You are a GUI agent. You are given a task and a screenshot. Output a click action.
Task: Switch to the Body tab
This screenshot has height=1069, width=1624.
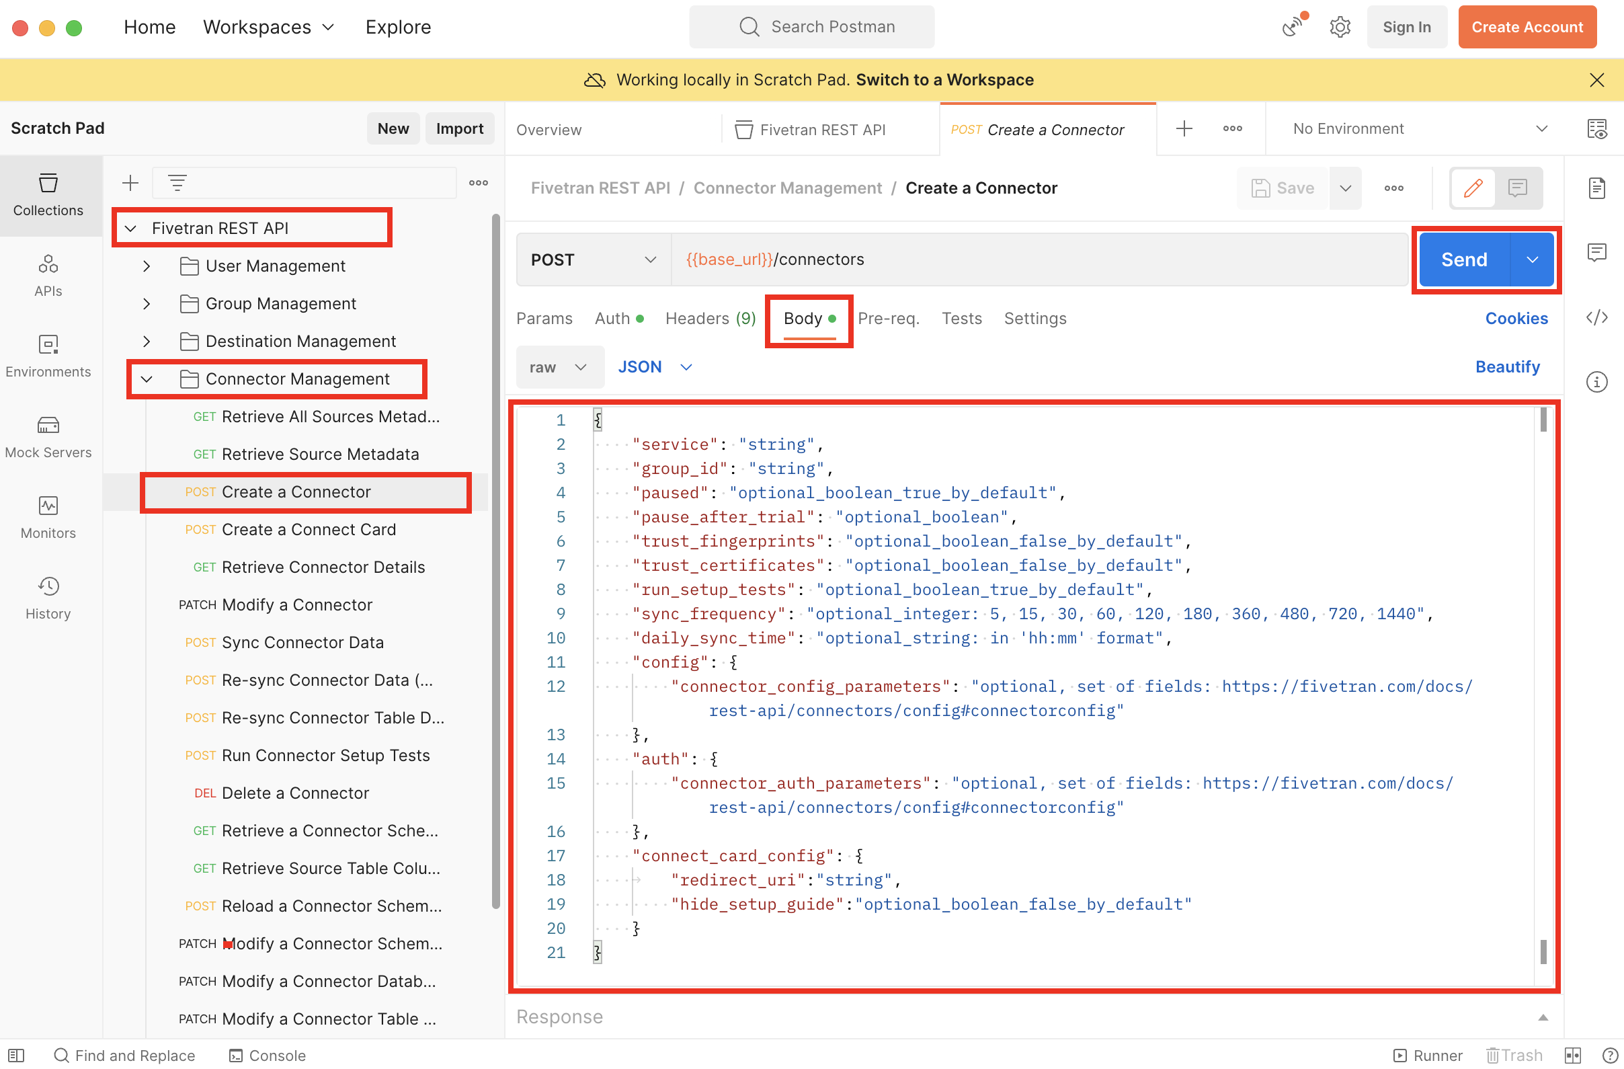[x=809, y=318]
